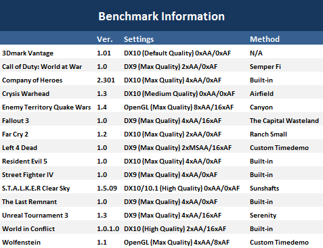The image size is (323, 248).
Task: Select the 'Wolfenstein' name
Action: [x=22, y=243]
